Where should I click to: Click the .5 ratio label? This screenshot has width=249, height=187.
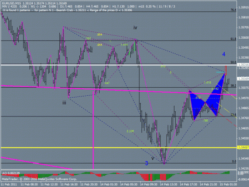tap(170, 73)
